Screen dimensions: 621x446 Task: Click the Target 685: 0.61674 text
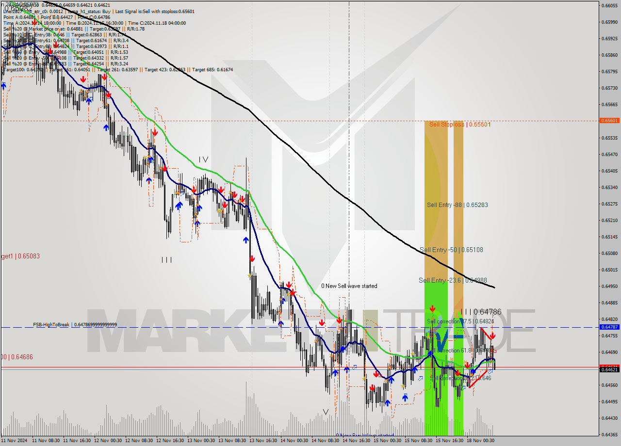tap(212, 70)
